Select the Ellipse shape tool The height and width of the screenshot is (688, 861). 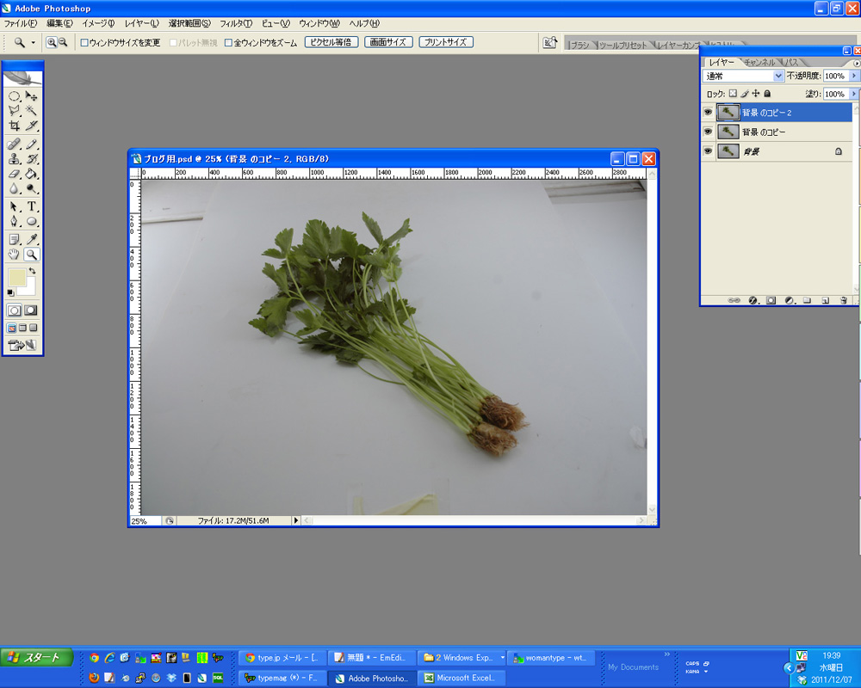(x=32, y=222)
